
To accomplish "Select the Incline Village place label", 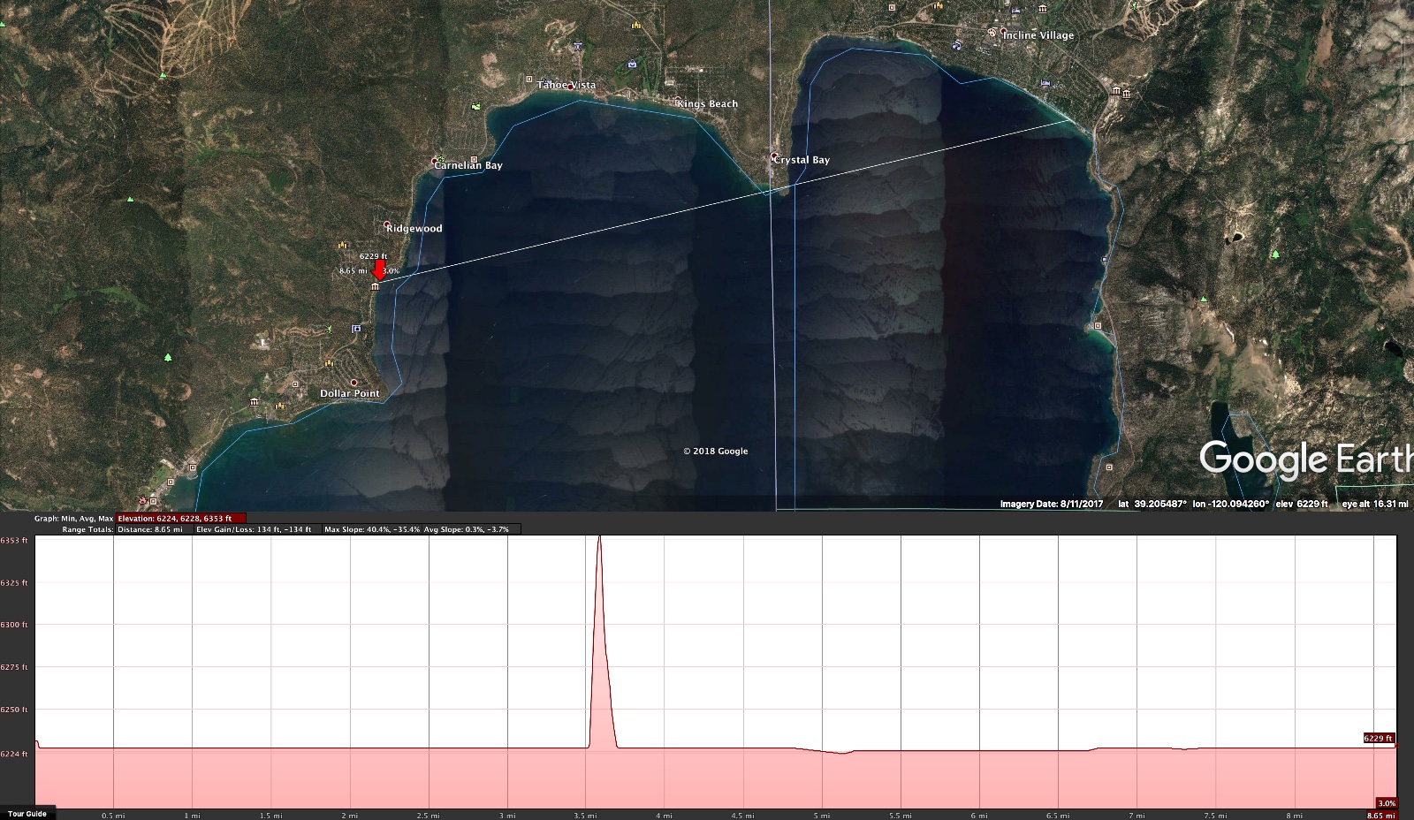I will [1038, 35].
